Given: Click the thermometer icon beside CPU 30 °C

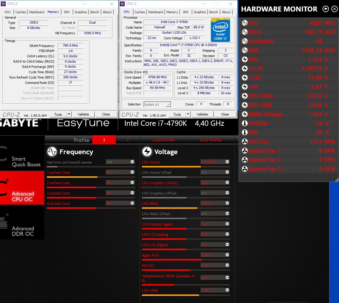Looking at the screenshot, I should (245, 132).
